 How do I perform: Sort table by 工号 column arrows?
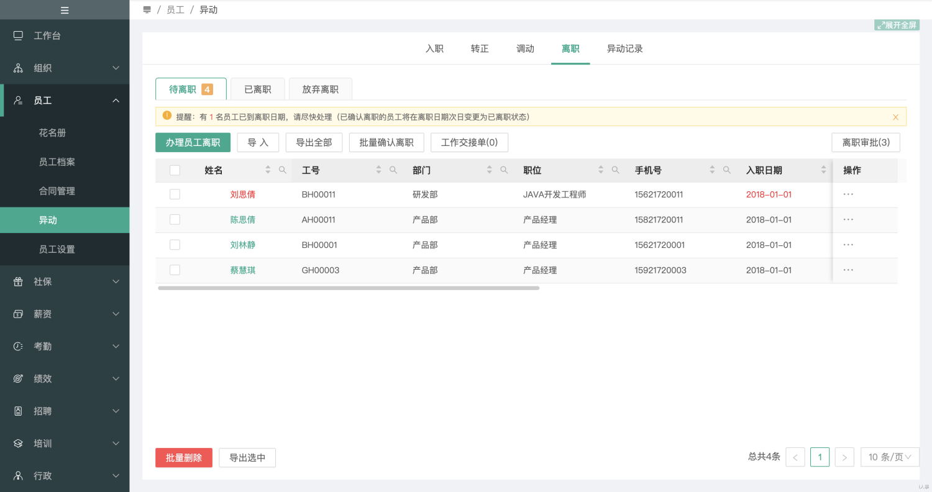pos(378,170)
